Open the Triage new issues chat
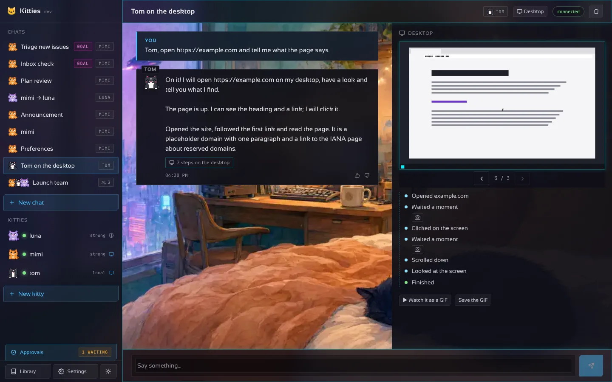Viewport: 612px width, 382px height. click(61, 47)
